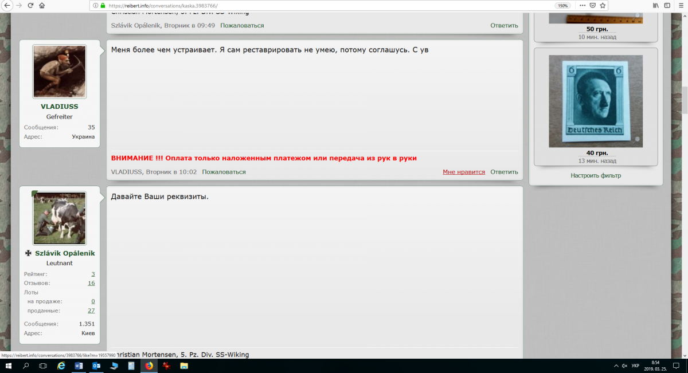Switch to Firefox in the taskbar
Screen dimensions: 688x373
coord(149,366)
